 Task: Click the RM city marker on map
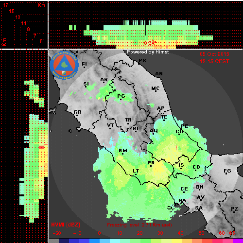tap(123, 154)
